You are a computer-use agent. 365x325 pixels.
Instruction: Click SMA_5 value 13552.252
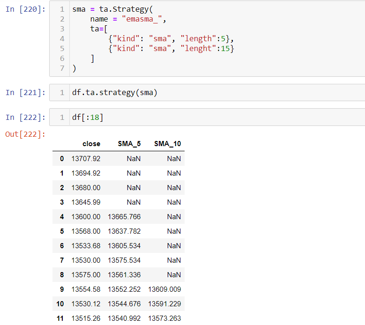(124, 289)
